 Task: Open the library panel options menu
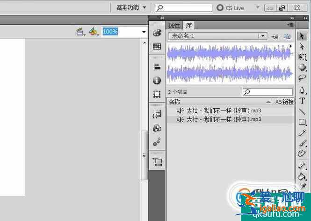[290, 25]
